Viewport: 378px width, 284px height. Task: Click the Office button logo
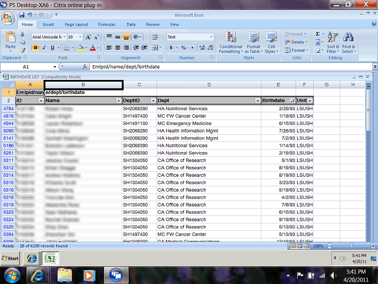click(x=9, y=17)
